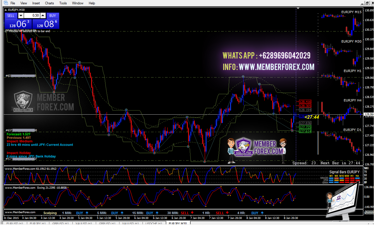Click the buy price tile showing 128 08
375x226 pixels.
click(x=46, y=24)
